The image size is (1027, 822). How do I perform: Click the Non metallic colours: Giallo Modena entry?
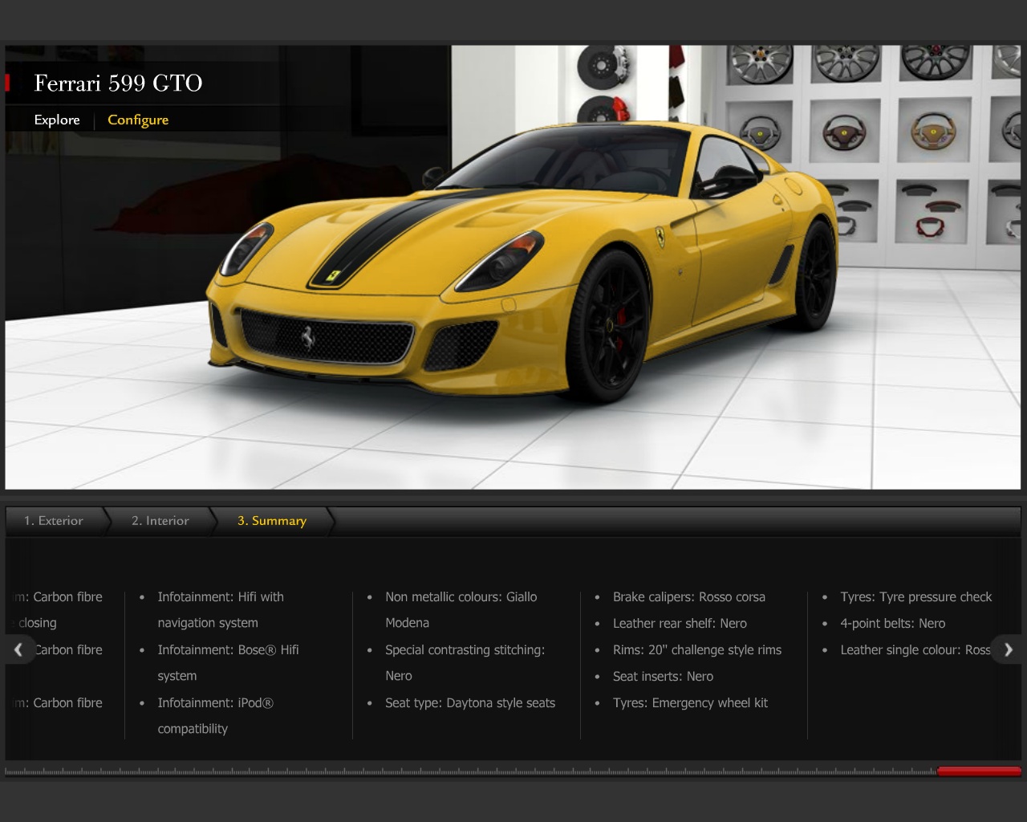(461, 609)
